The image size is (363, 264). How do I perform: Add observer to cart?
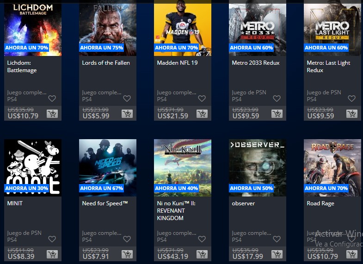pos(277,254)
